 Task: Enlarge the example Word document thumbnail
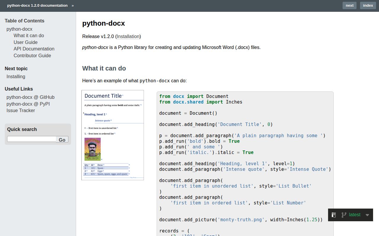point(113,135)
